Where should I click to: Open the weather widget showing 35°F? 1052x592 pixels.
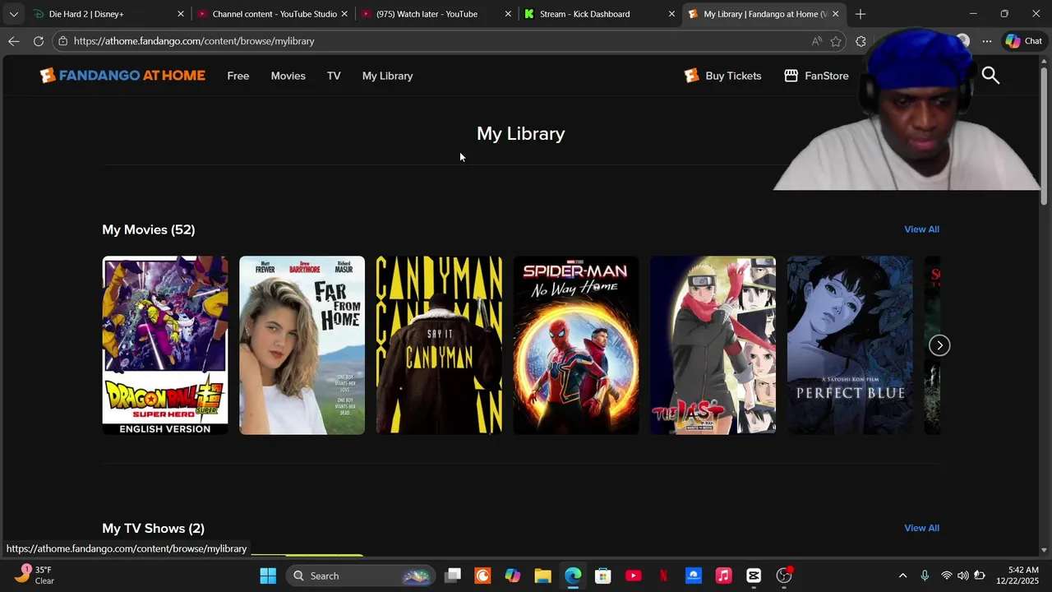click(35, 575)
